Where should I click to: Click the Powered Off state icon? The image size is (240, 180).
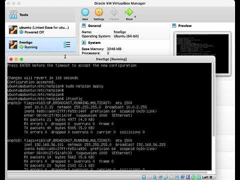point(21,32)
